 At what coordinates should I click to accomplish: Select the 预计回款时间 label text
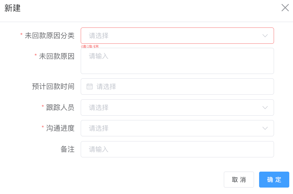pos(53,86)
